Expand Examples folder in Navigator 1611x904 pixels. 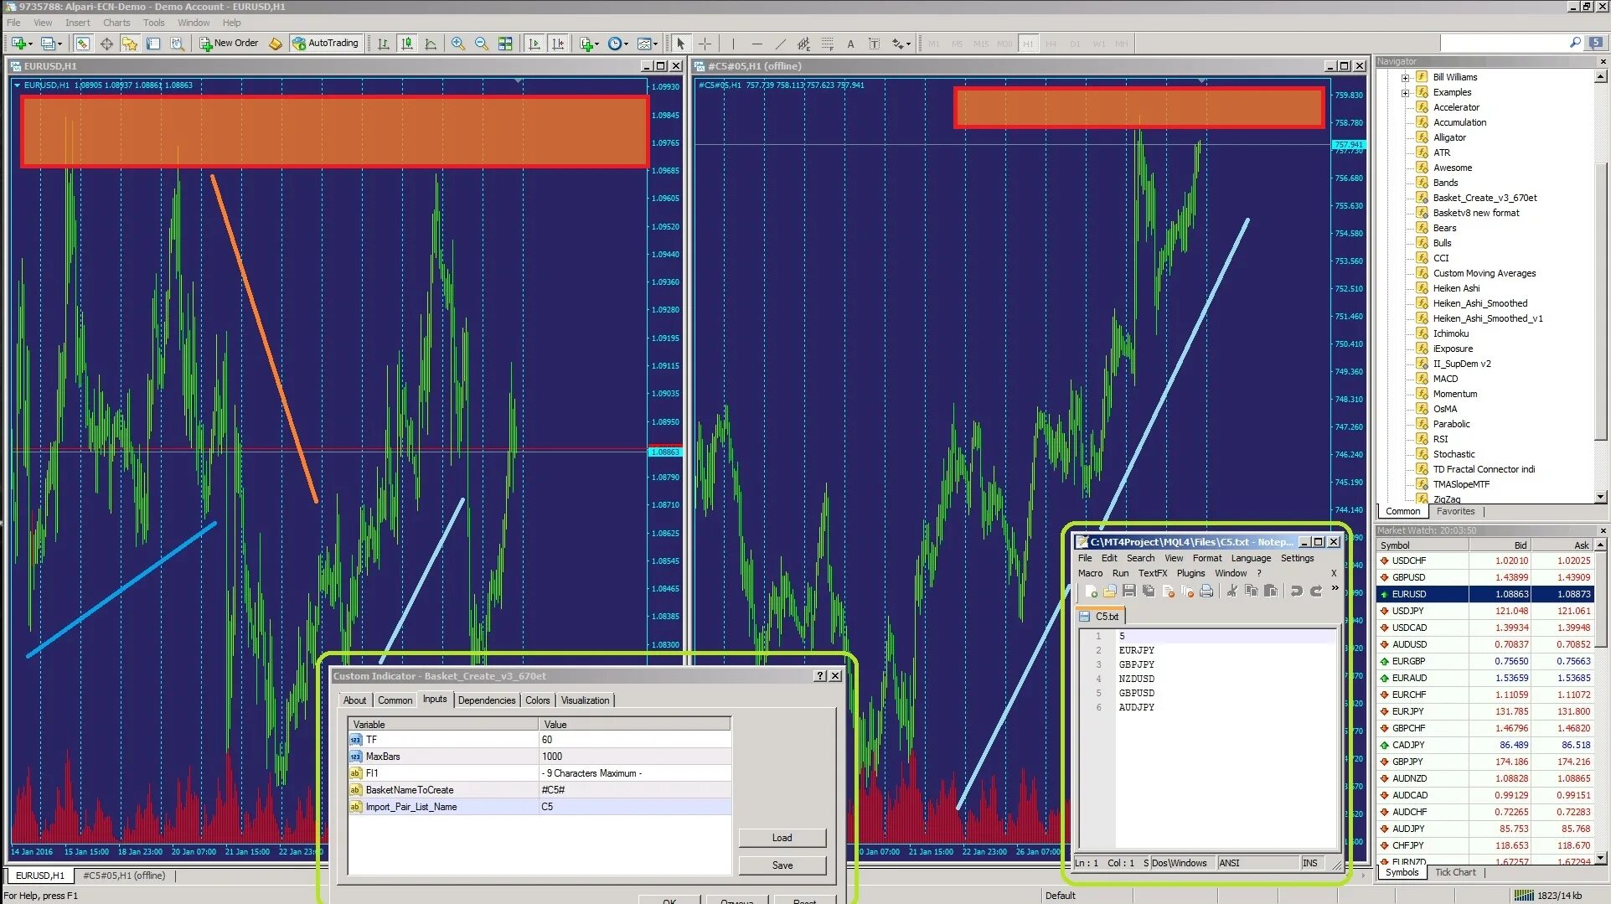1406,92
